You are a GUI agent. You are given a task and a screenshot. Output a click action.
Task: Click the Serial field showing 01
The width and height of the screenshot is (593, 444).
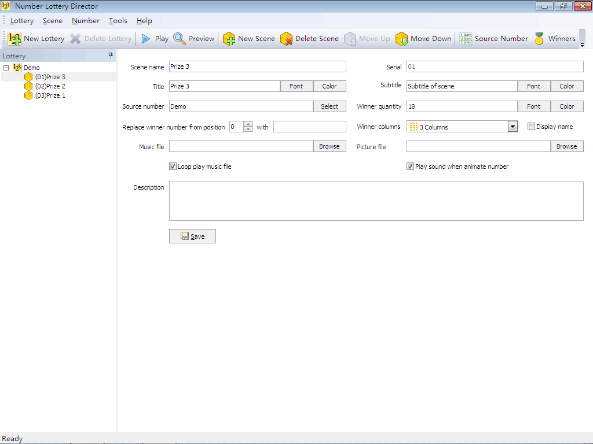tap(495, 66)
